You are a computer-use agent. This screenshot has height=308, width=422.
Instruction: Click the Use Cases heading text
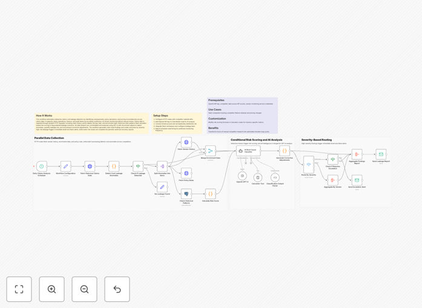coord(215,110)
